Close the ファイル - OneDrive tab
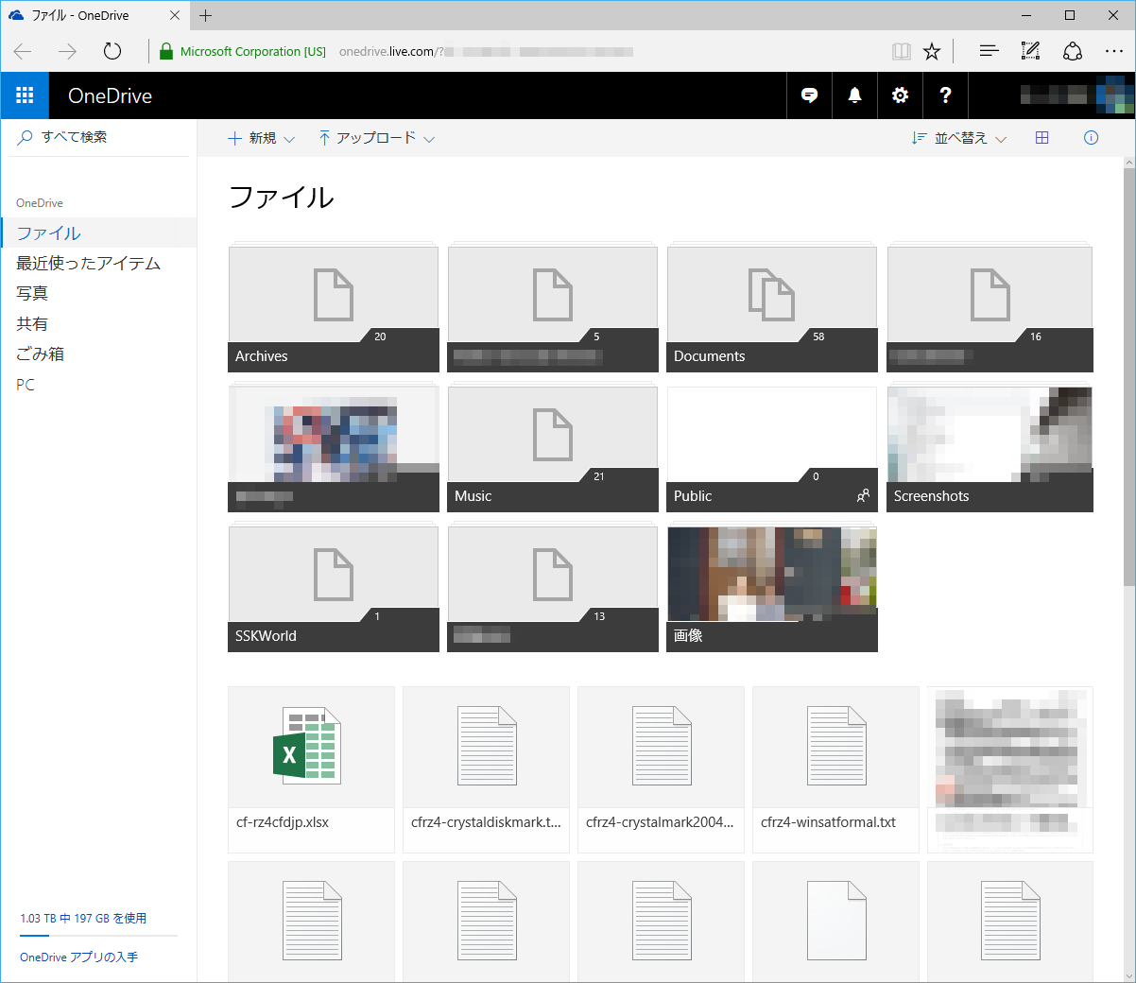 pos(175,15)
